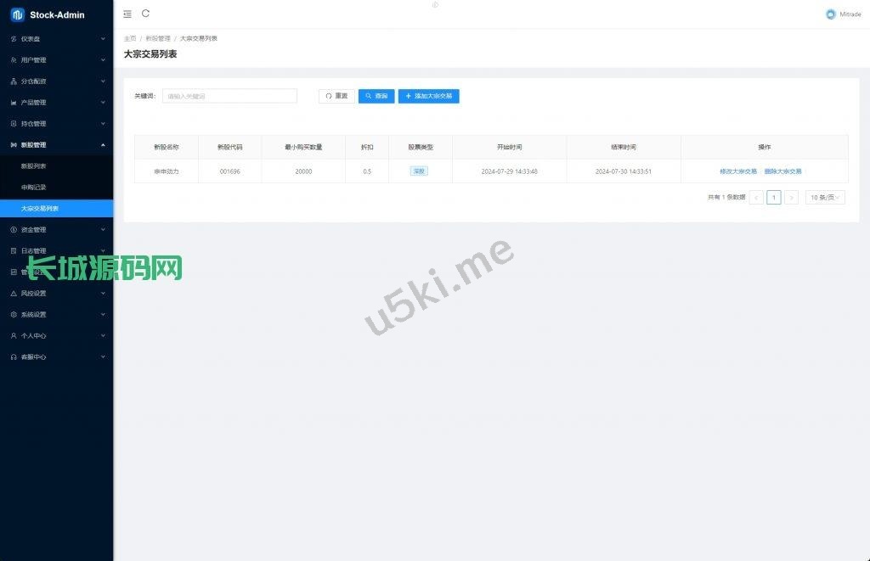Toggle sidebar collapse icon in header
Image resolution: width=870 pixels, height=561 pixels.
127,14
